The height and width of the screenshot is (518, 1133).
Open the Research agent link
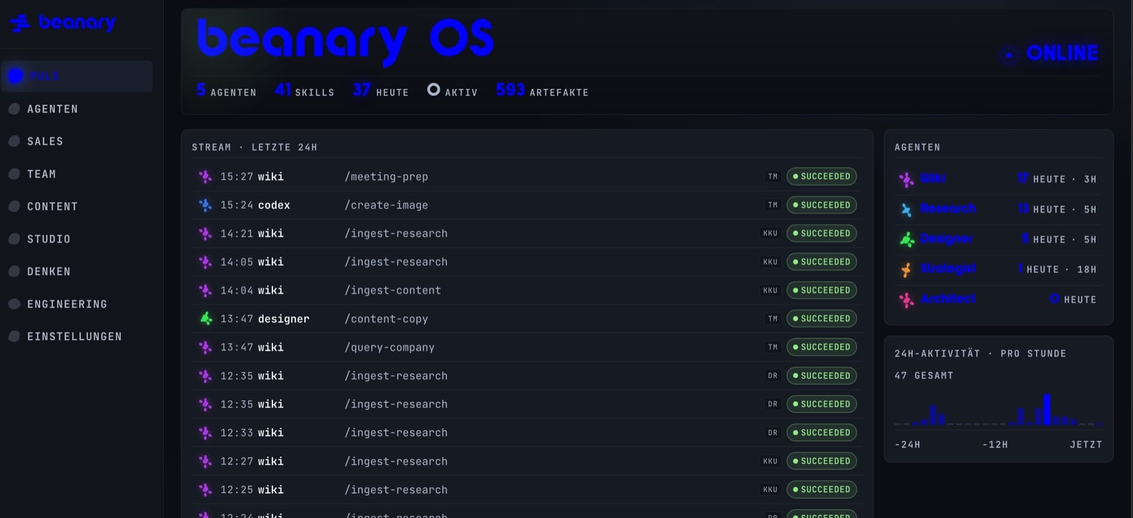[x=948, y=209]
